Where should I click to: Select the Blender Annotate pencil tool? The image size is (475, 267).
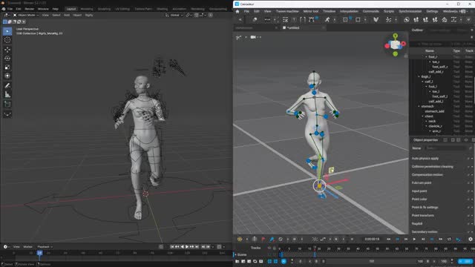tap(7, 86)
